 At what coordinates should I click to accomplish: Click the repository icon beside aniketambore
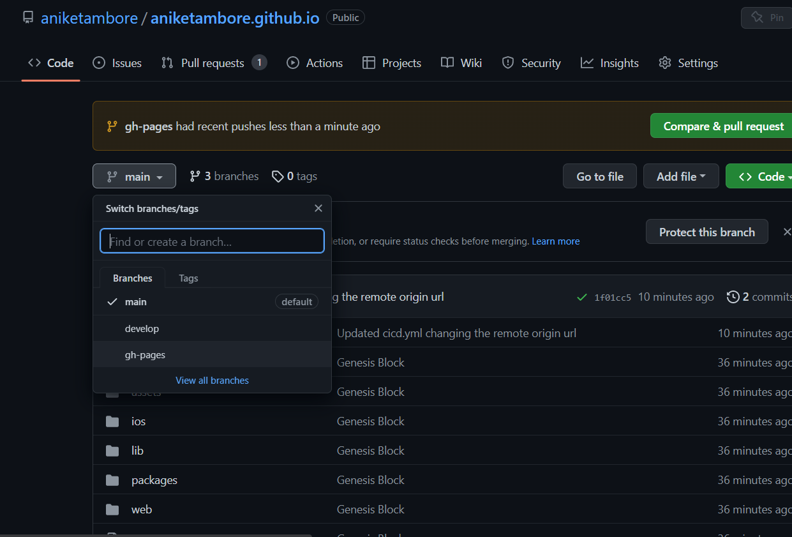[27, 17]
